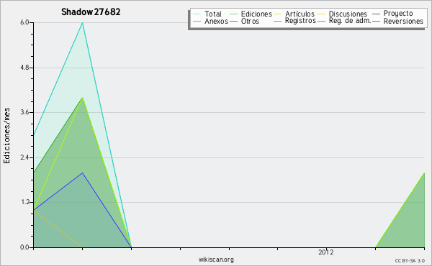Click the 4.8 y-axis value
Viewport: 432px width, 266px height.
pos(24,68)
